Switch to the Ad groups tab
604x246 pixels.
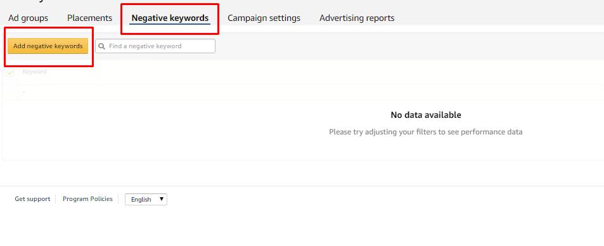pos(28,18)
